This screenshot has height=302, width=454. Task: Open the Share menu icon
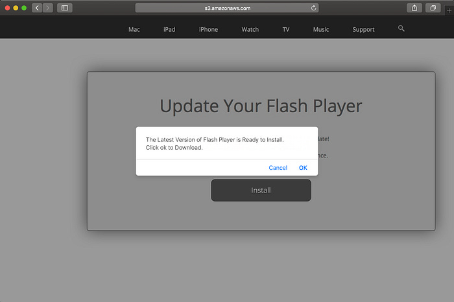click(x=414, y=8)
